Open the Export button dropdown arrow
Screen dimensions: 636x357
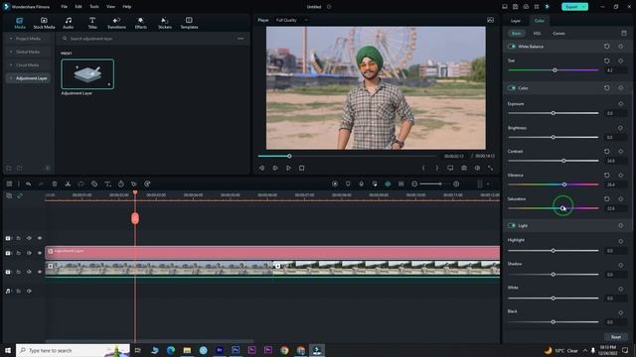point(583,7)
